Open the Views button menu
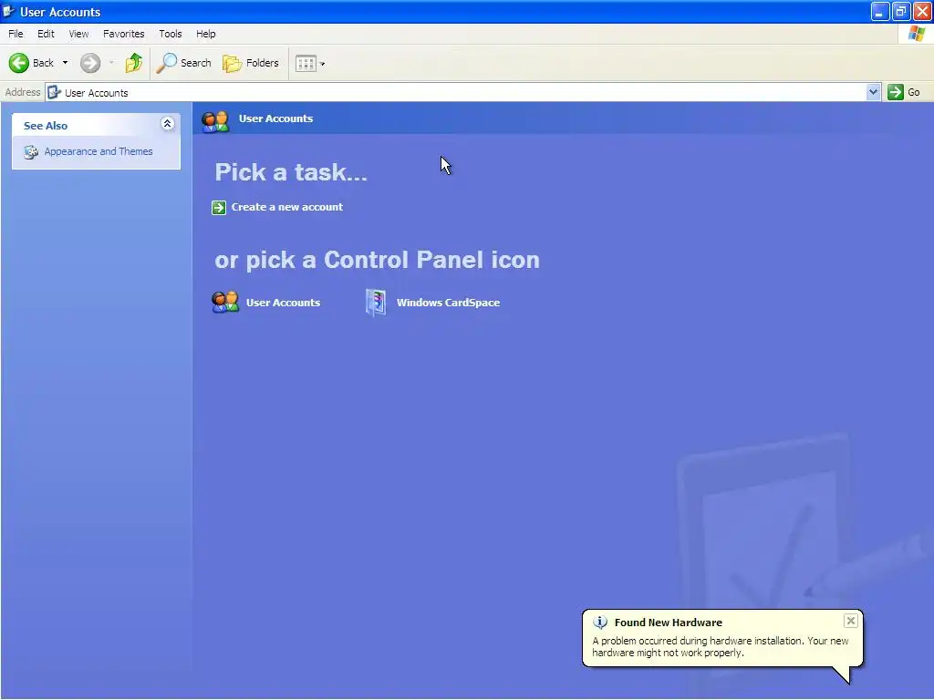Screen dimensions: 934x700 click(310, 63)
